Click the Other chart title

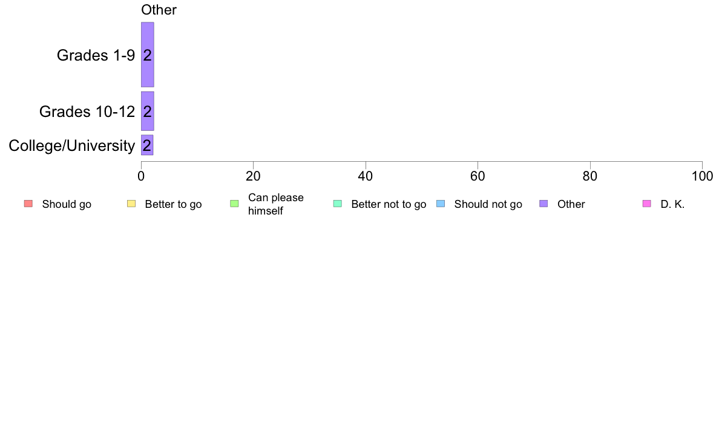point(159,10)
